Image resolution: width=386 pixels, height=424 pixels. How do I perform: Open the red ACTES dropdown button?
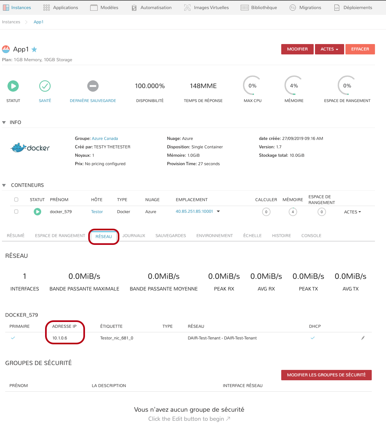click(329, 49)
